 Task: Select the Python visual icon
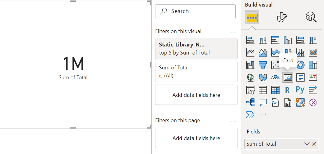click(x=300, y=90)
